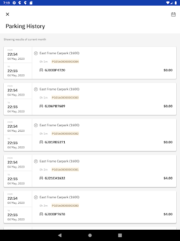Tap car icon next to GJ03BP4720

pos(41,70)
